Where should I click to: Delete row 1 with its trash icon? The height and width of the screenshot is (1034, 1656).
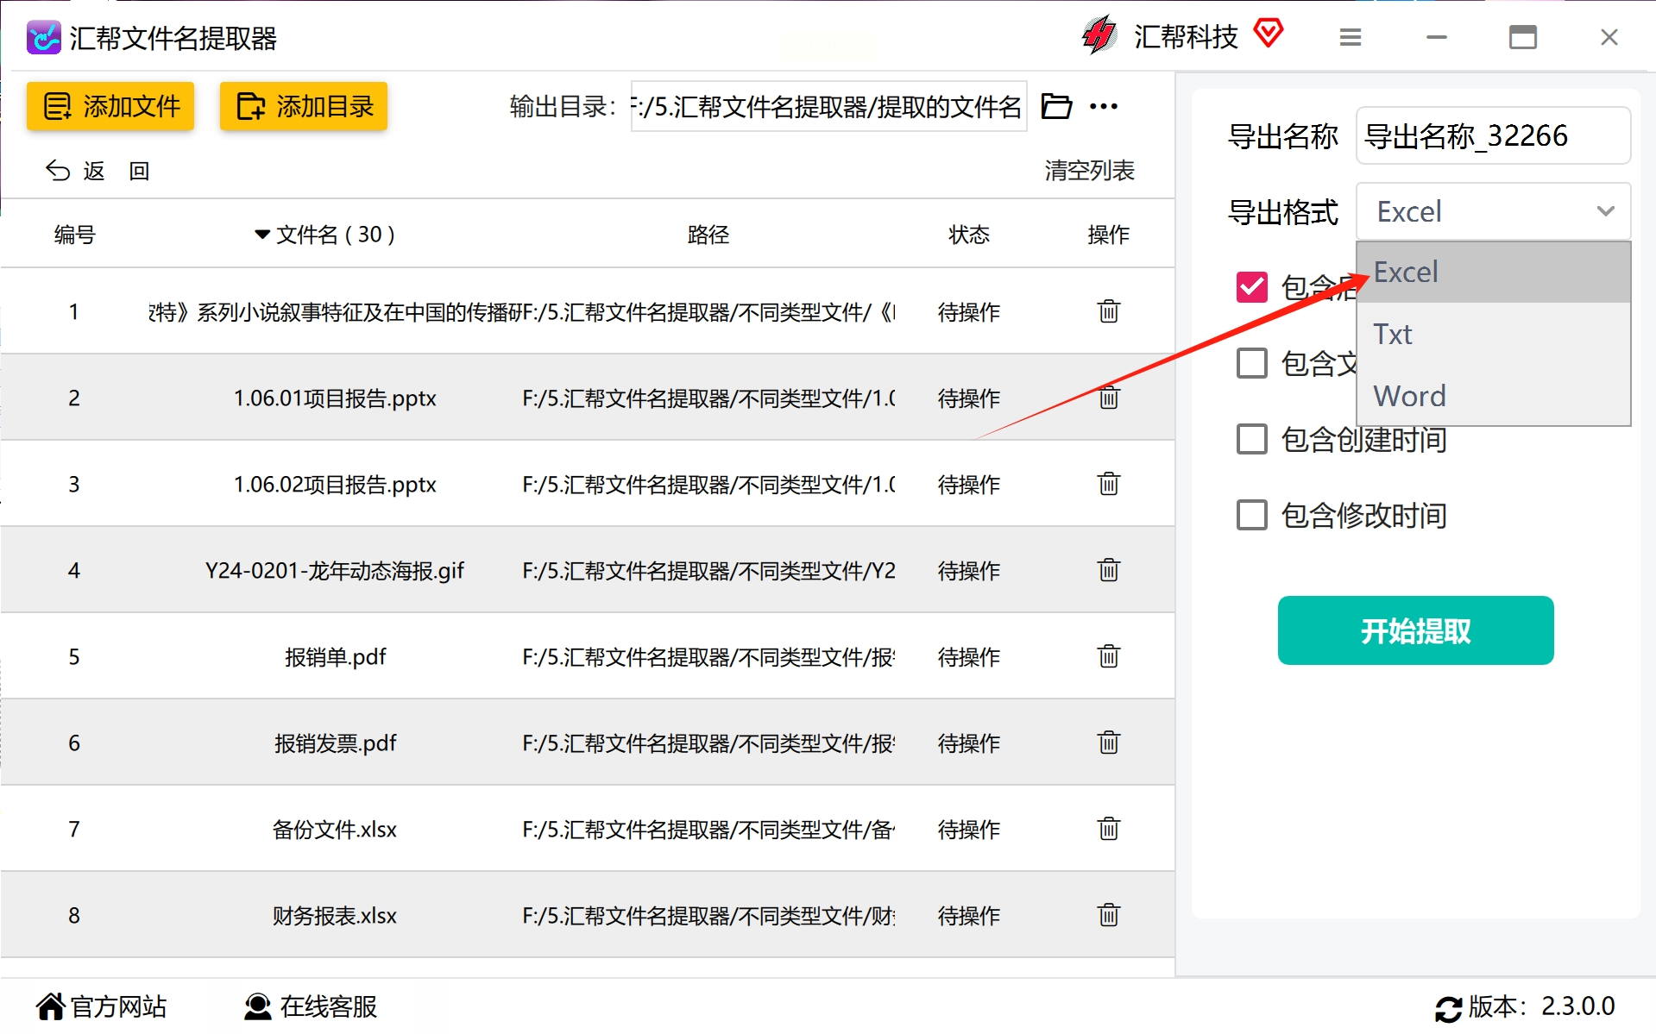tap(1108, 311)
